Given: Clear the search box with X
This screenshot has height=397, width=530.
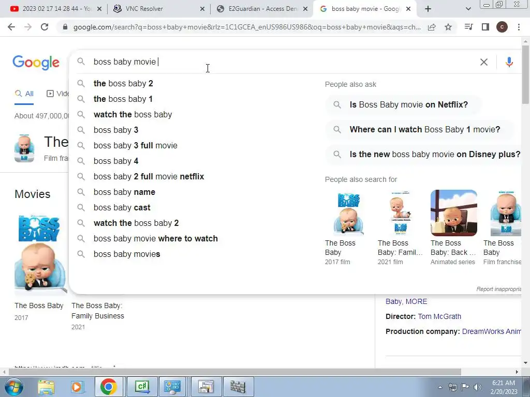Looking at the screenshot, I should click(484, 62).
